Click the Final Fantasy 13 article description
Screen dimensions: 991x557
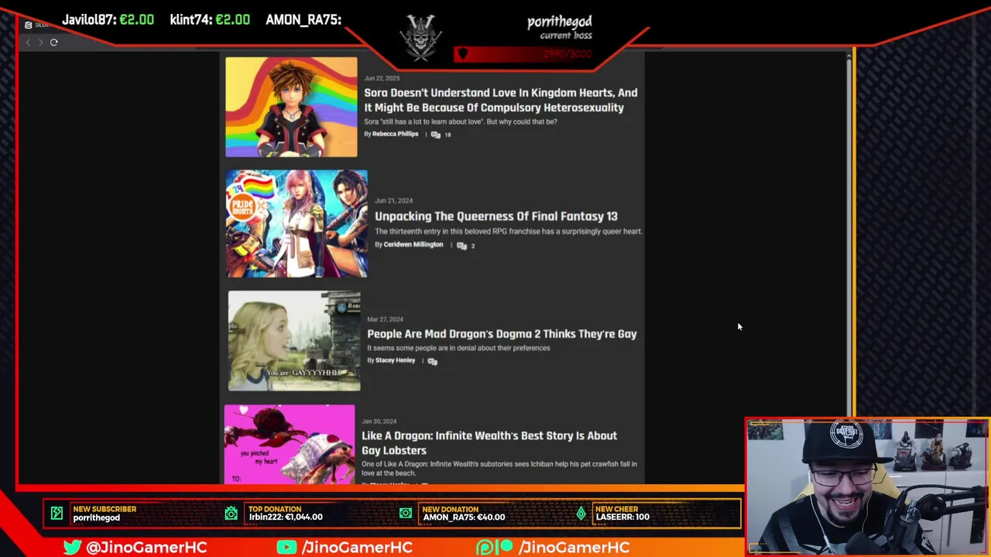(x=509, y=231)
